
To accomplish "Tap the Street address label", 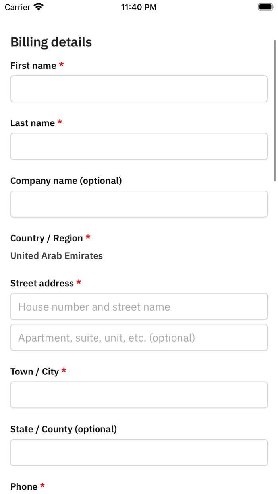I will click(x=42, y=283).
